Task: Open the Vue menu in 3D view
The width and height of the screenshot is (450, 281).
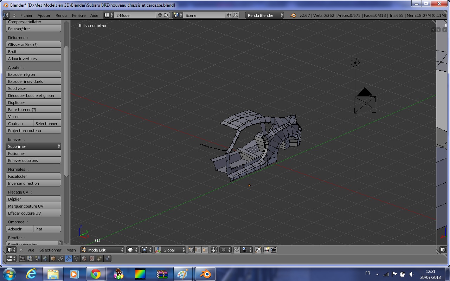Action: pyautogui.click(x=31, y=250)
